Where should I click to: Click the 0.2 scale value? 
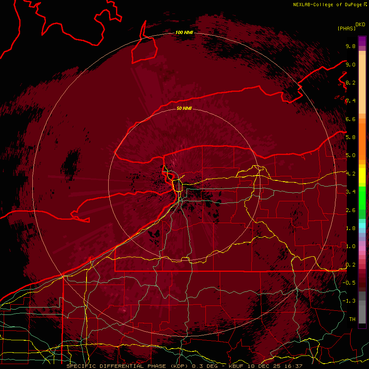point(351,264)
